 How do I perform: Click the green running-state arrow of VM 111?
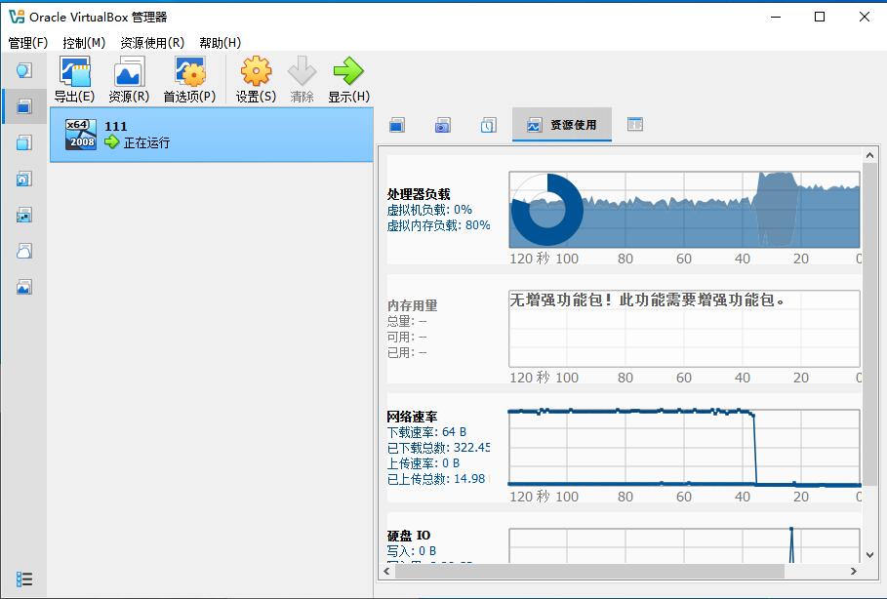pos(111,142)
